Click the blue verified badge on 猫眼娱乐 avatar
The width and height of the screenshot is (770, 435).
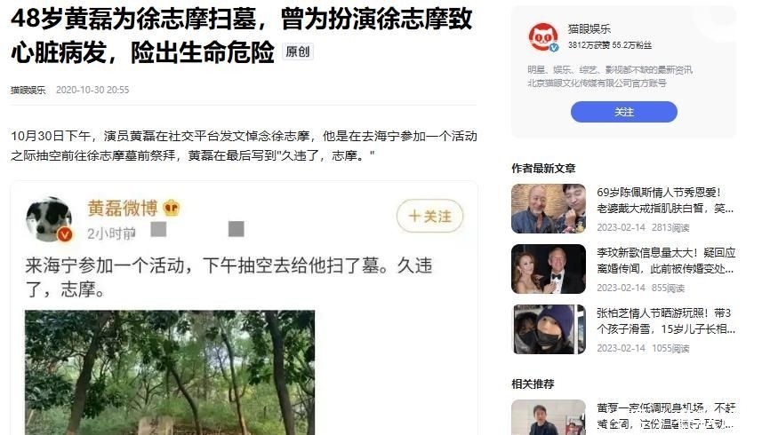click(x=554, y=48)
